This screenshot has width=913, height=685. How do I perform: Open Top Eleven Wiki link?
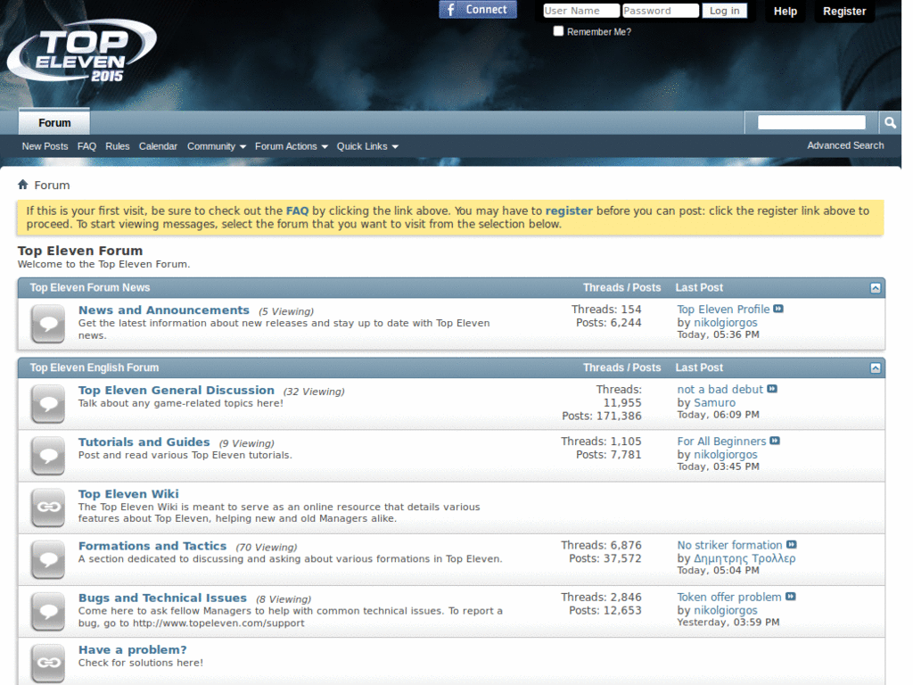(128, 494)
